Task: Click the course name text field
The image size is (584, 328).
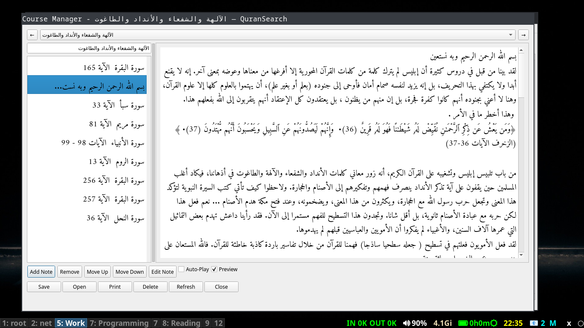Action: coord(89,48)
